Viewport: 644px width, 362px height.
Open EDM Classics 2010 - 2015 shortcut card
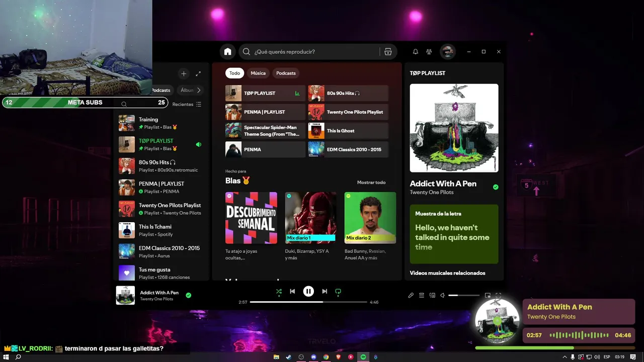click(x=348, y=149)
